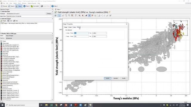Image resolution: width=191 pixels, height=107 pixels.
Task: Open PowerPoint from the taskbar
Action: [x=66, y=105]
